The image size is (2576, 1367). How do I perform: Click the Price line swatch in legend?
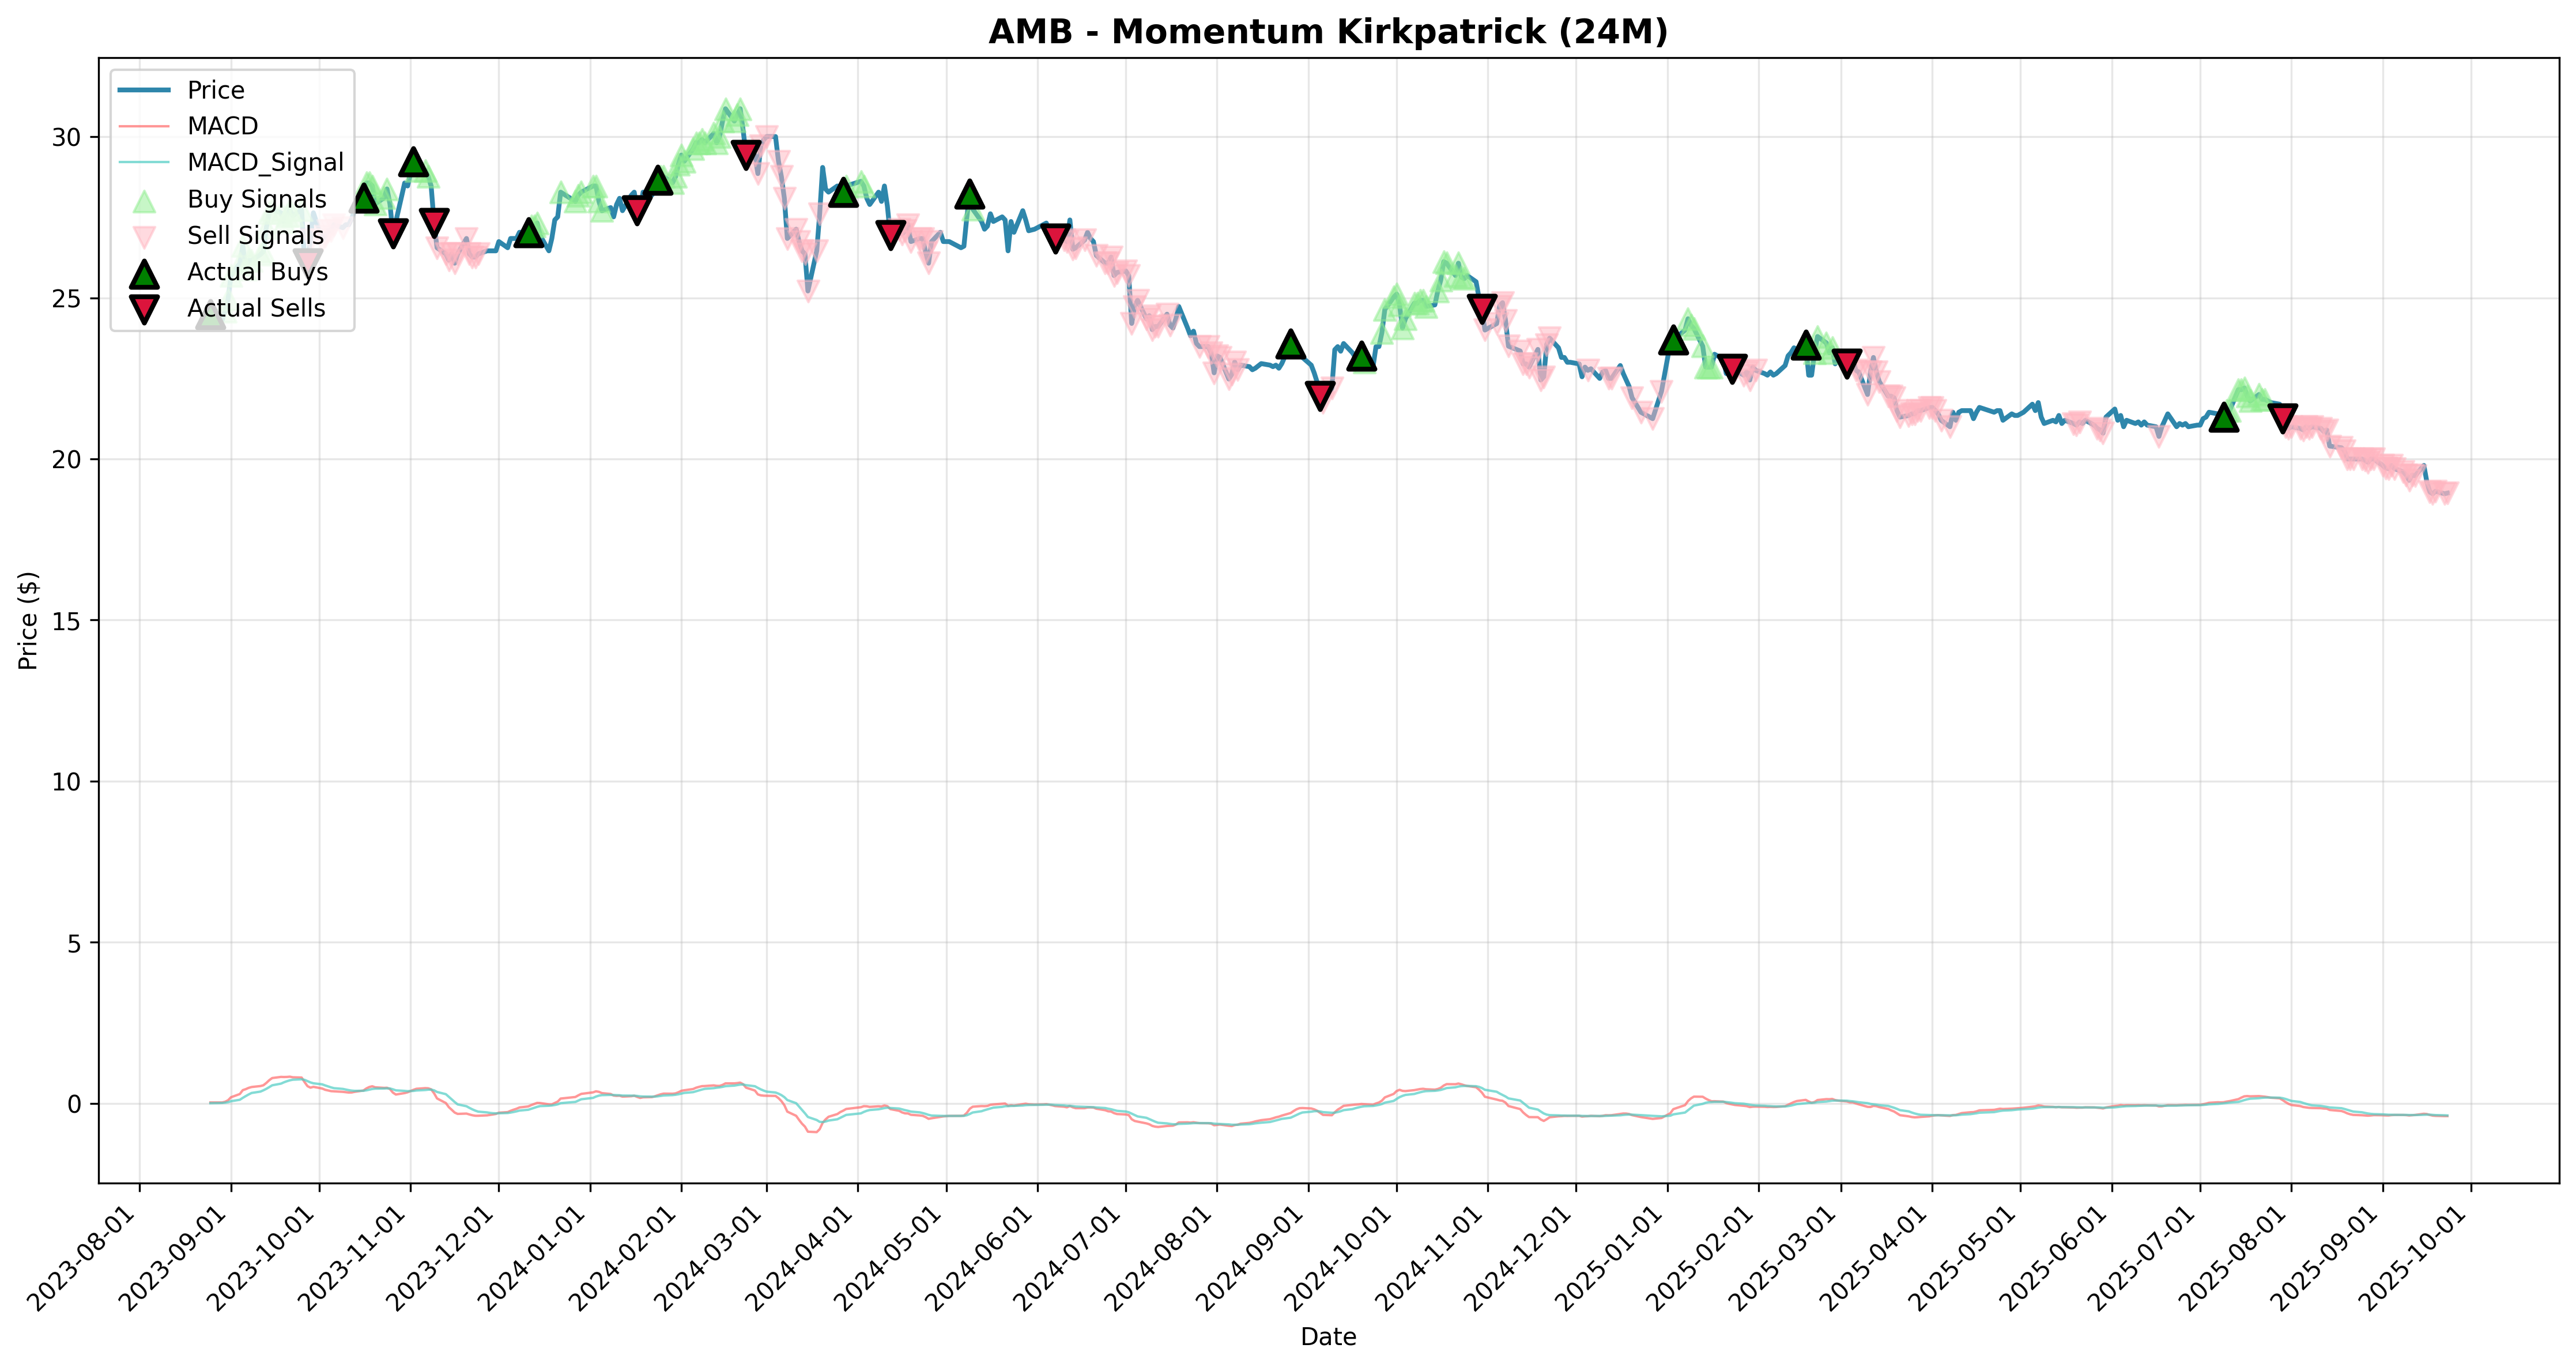pos(145,90)
